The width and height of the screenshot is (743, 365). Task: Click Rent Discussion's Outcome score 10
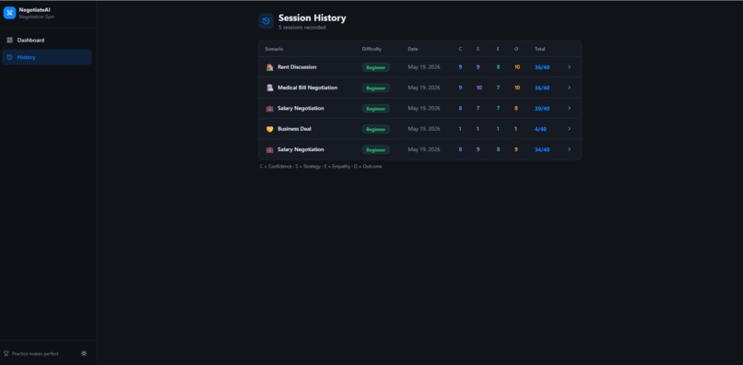517,67
